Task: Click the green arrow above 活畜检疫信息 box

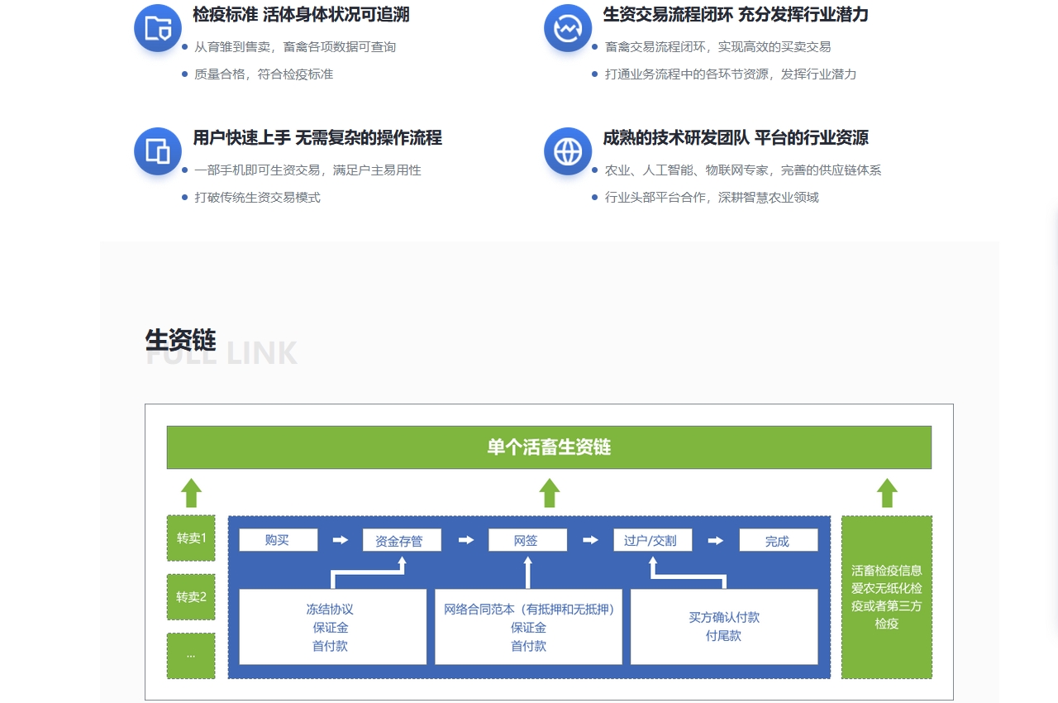Action: (x=887, y=492)
